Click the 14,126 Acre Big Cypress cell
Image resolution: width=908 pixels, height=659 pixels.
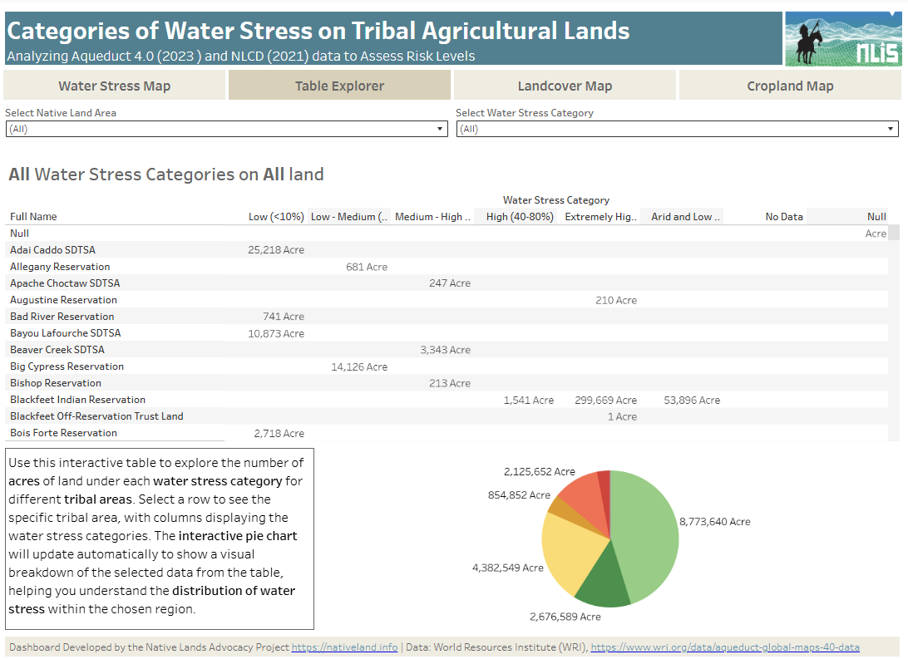tap(359, 366)
